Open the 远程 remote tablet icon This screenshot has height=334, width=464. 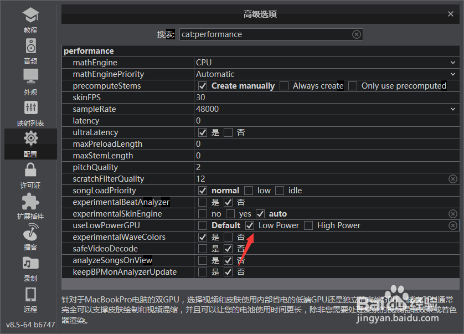point(30,294)
